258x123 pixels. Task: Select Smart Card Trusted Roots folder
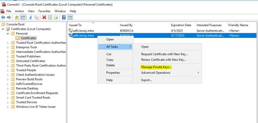coord(33,98)
